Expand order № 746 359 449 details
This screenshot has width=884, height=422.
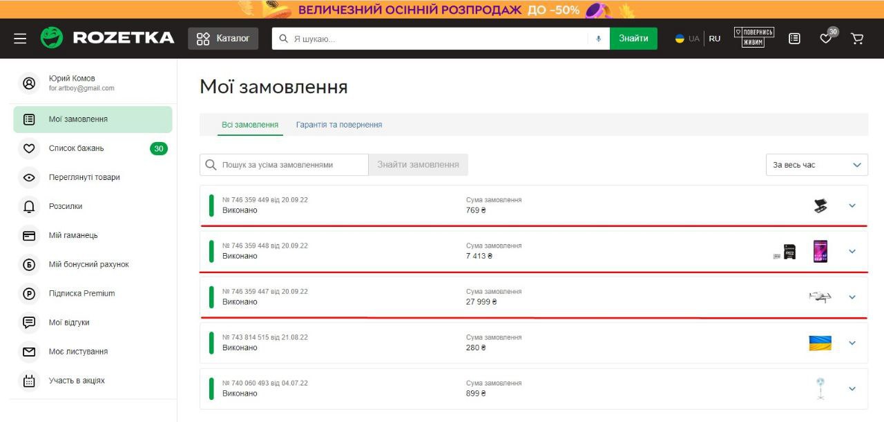coord(852,205)
